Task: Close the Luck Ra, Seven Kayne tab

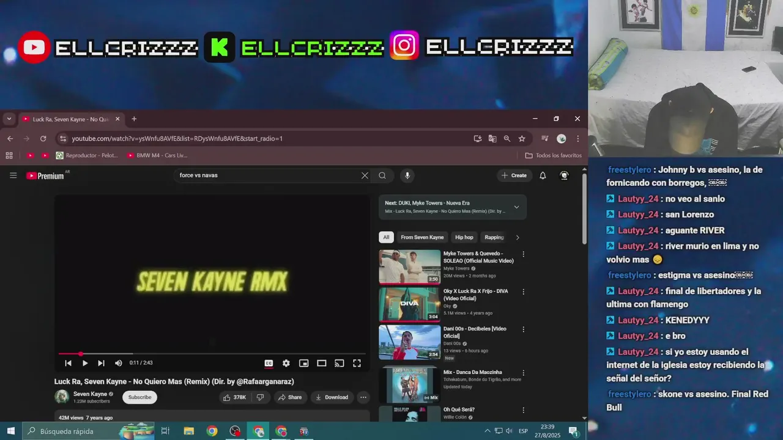Action: coord(117,119)
